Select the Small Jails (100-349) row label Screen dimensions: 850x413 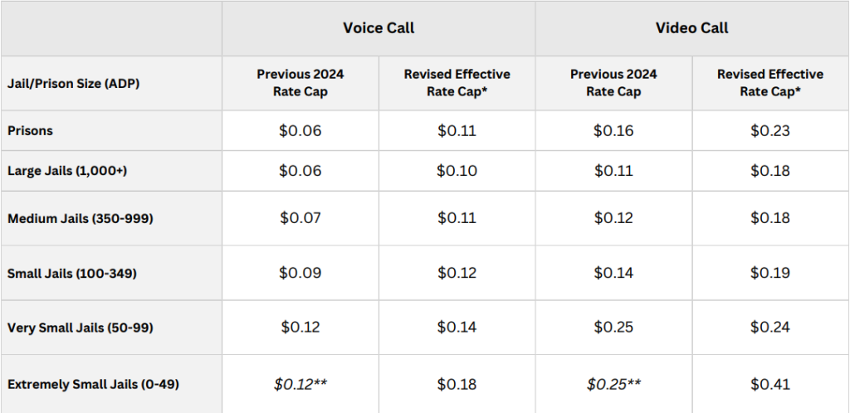(71, 273)
